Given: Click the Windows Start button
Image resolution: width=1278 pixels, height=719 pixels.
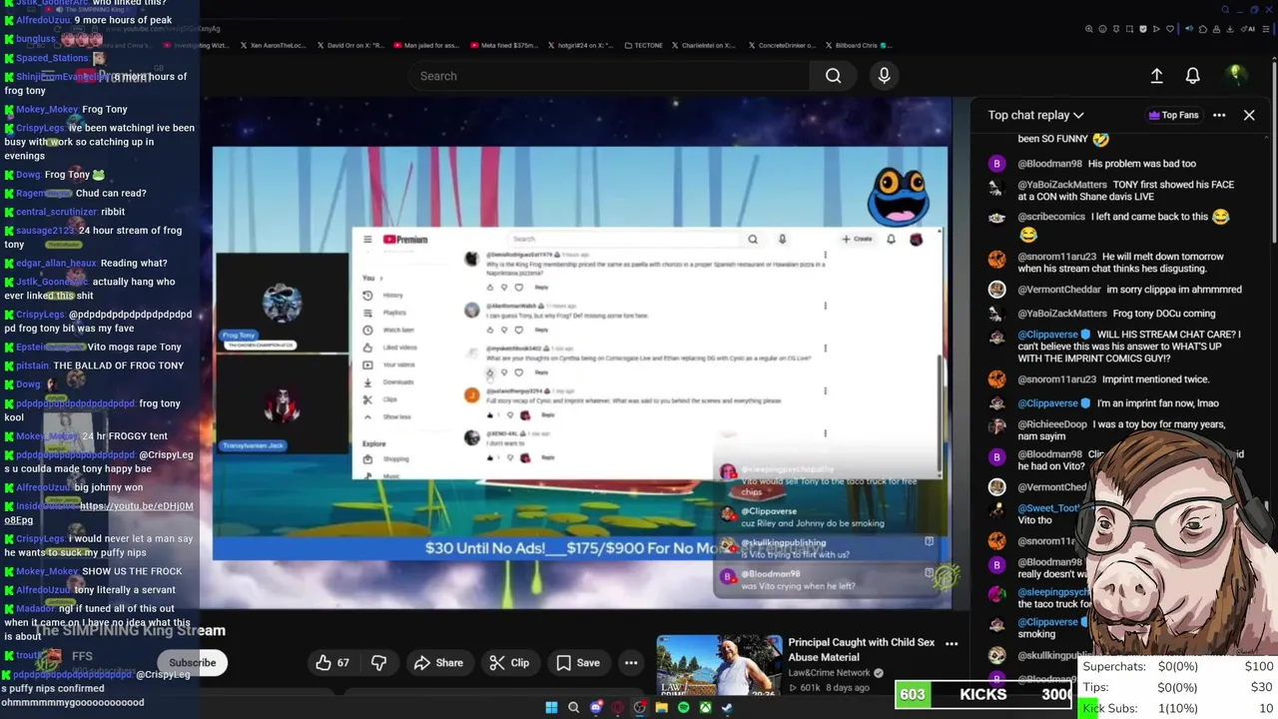Looking at the screenshot, I should pyautogui.click(x=551, y=708).
